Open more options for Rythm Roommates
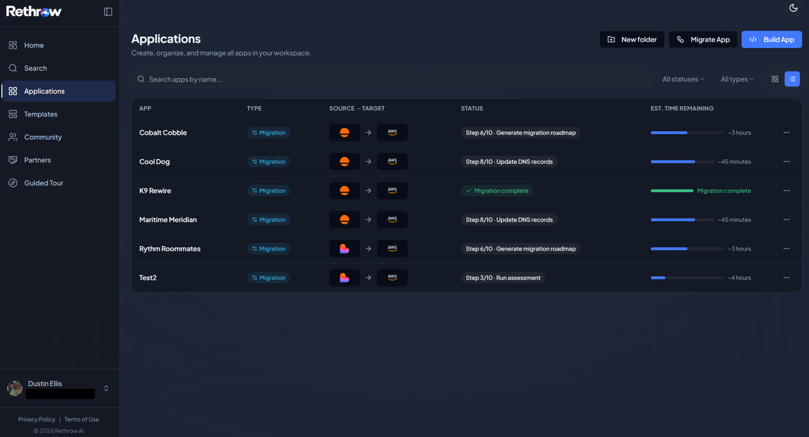This screenshot has height=437, width=809. pos(787,248)
